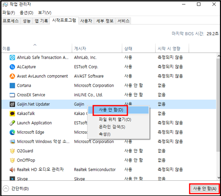Collapse view with the 간단히 arrow icon

(6, 189)
